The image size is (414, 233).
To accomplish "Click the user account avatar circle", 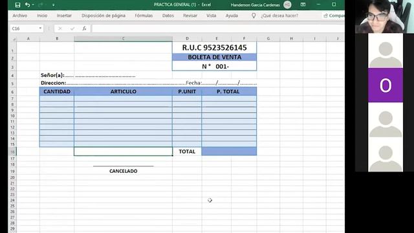I will pyautogui.click(x=287, y=5).
